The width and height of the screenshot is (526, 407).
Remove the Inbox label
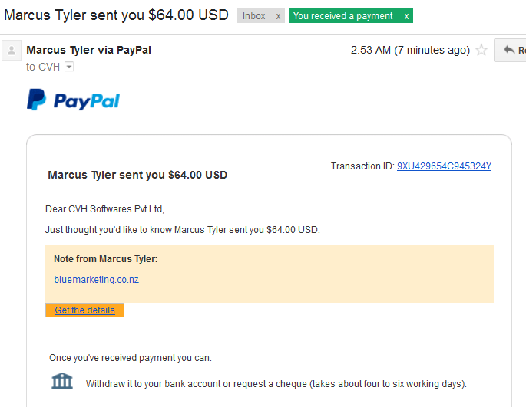(x=278, y=16)
